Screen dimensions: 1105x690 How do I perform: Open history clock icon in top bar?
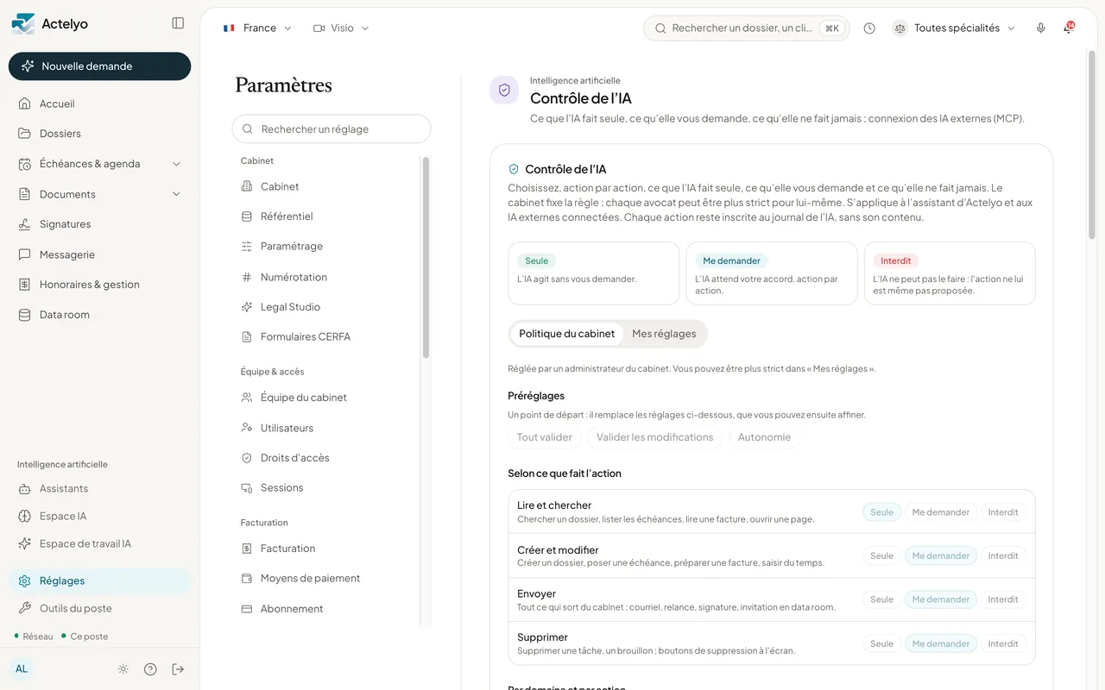(869, 28)
